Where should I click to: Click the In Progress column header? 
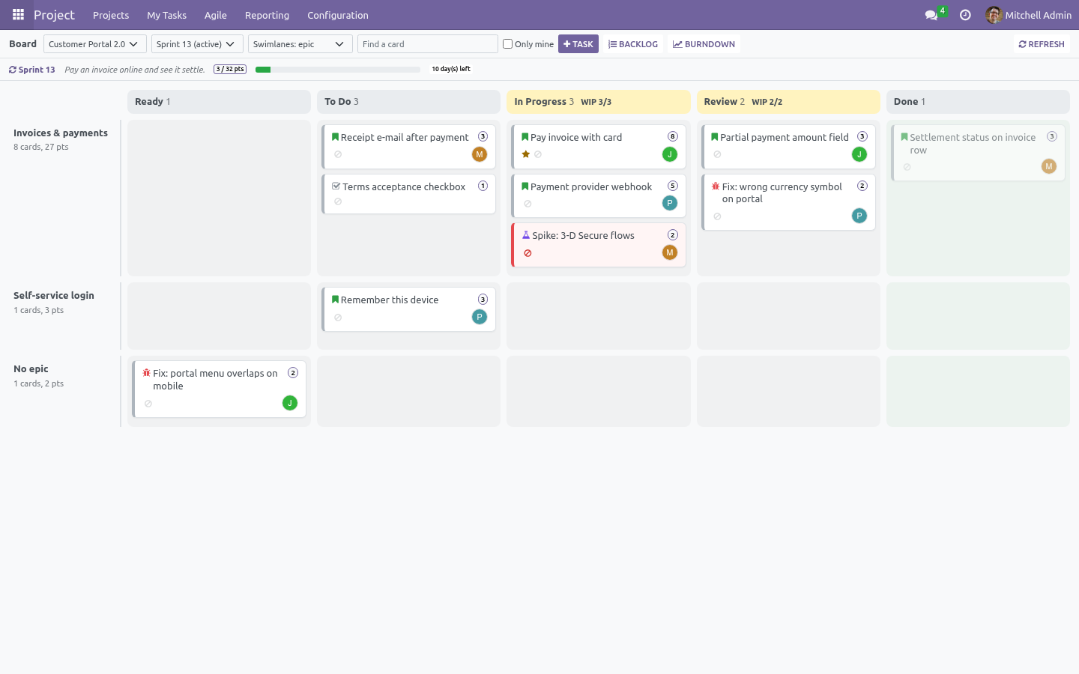coord(598,102)
